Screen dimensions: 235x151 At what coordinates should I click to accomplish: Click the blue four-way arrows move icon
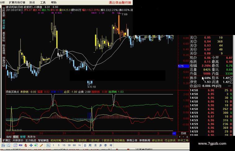pyautogui.click(x=31, y=145)
